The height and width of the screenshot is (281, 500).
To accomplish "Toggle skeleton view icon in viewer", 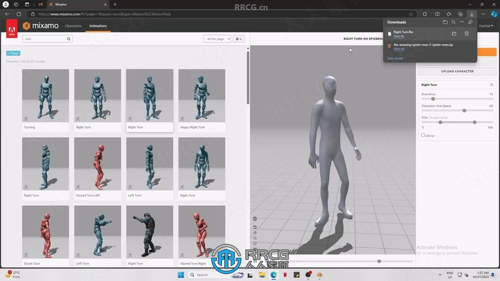I will pyautogui.click(x=255, y=219).
